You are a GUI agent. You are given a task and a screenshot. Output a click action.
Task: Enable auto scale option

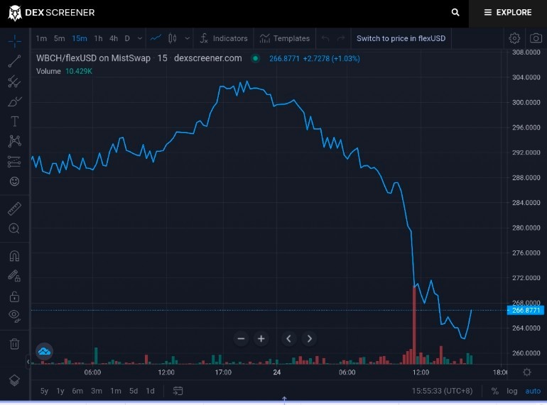click(x=533, y=391)
